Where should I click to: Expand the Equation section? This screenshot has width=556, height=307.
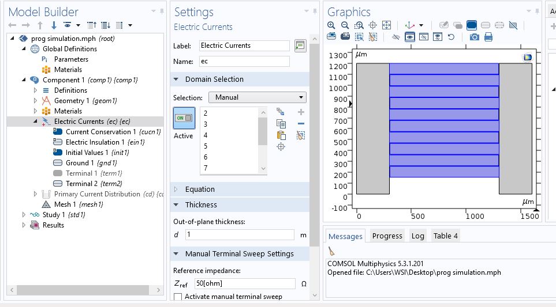point(200,189)
